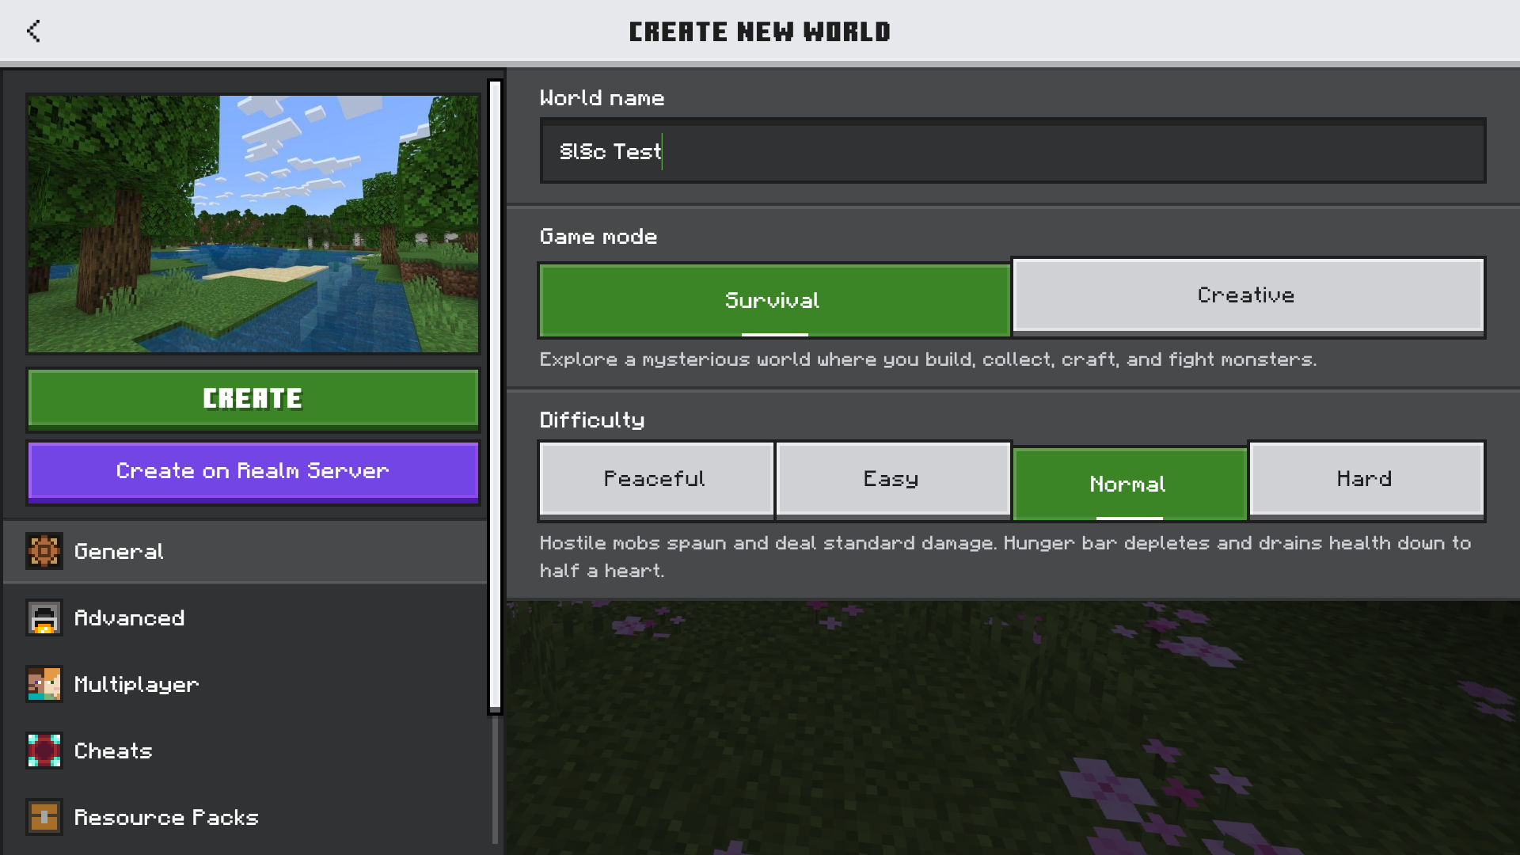1520x855 pixels.
Task: Click the Cheats command block icon
Action: pyautogui.click(x=44, y=750)
